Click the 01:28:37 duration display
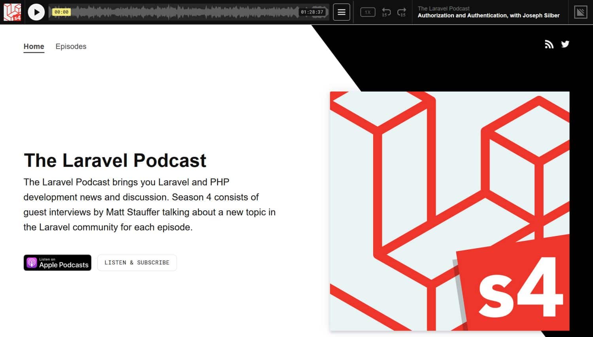 click(x=313, y=12)
